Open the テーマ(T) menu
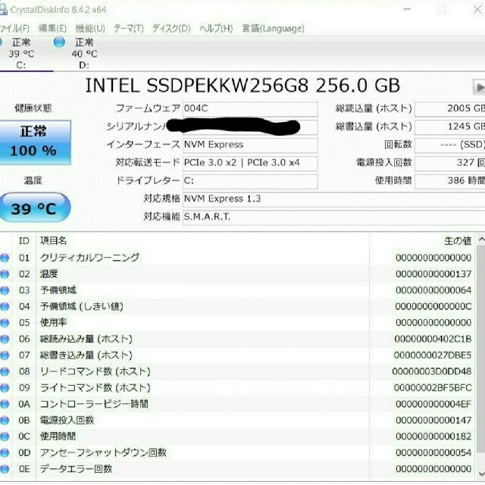485x485 pixels. [129, 29]
